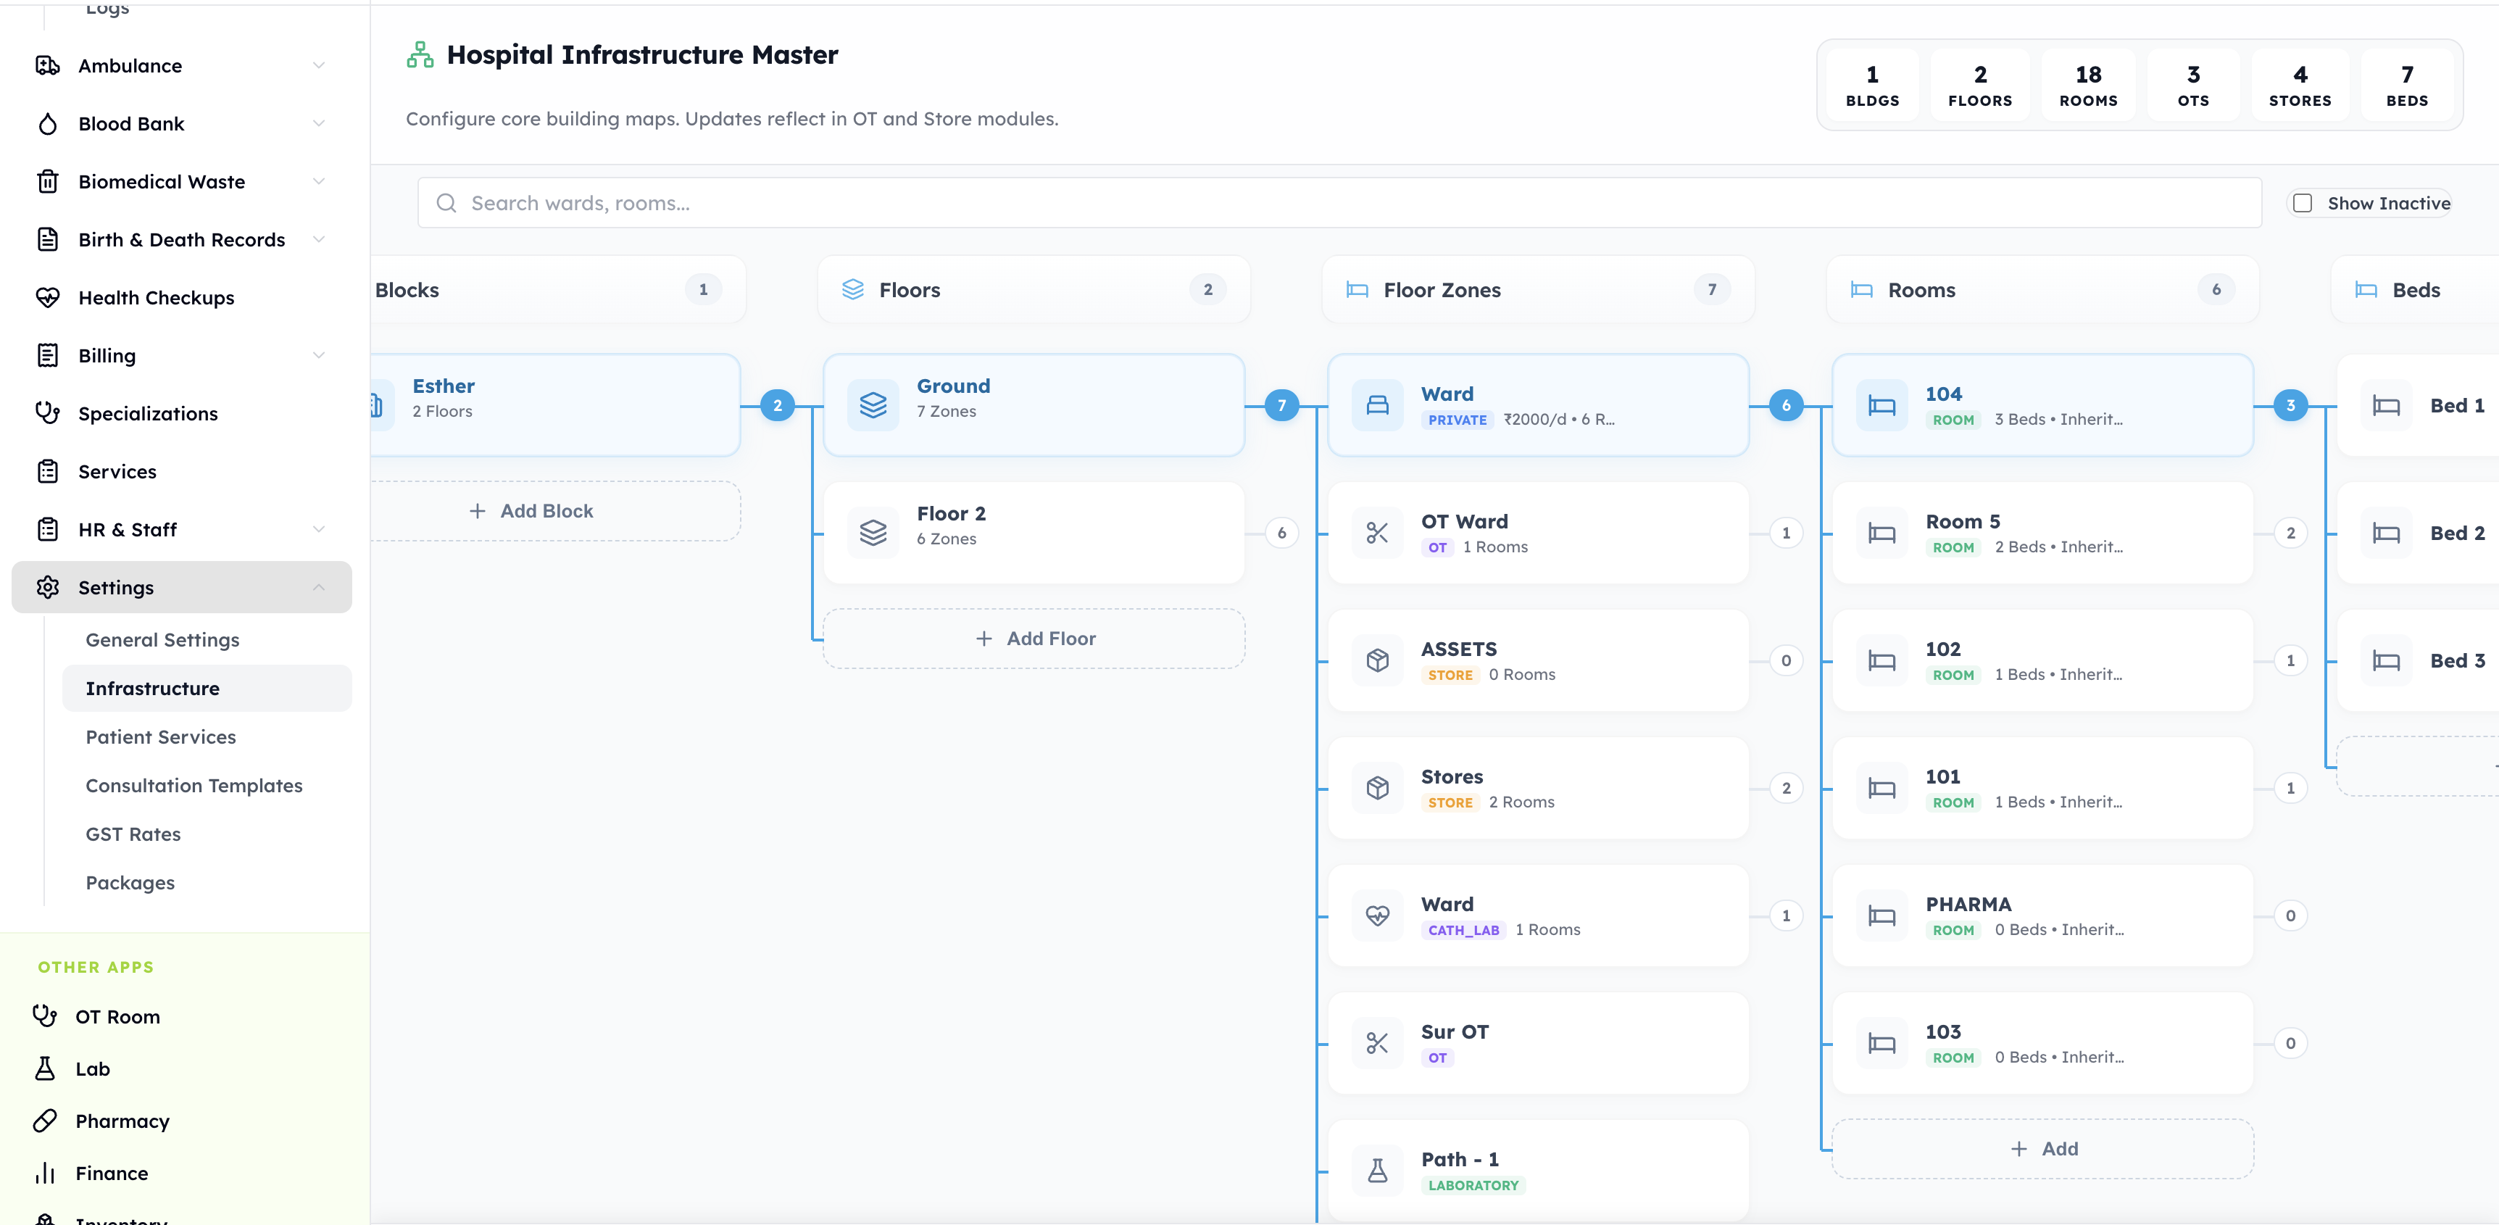Click the Path - 1 laboratory flask icon

tap(1378, 1171)
